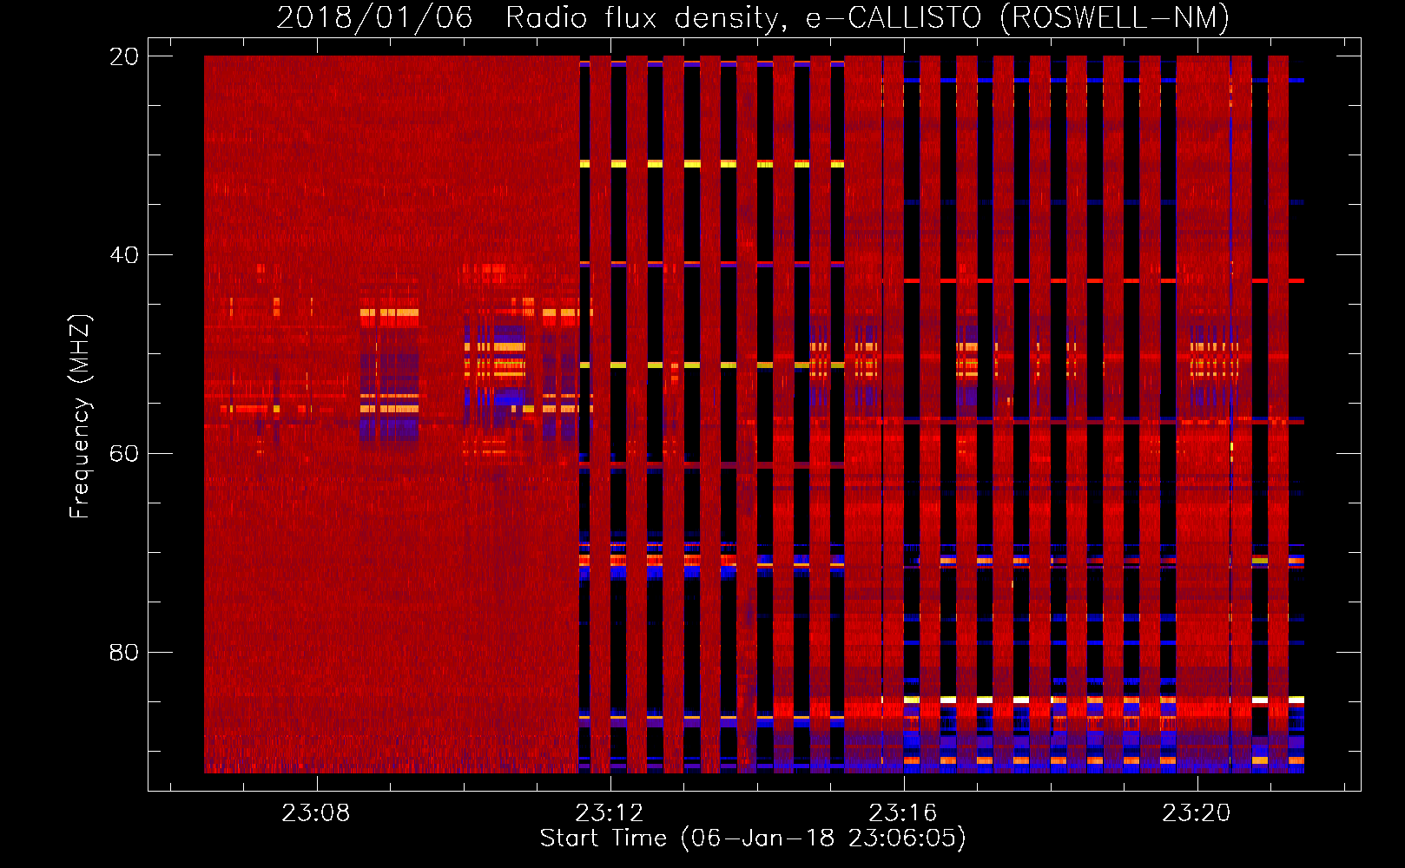Click the date '2018/01/06' in the title
The width and height of the screenshot is (1405, 868).
tap(374, 17)
